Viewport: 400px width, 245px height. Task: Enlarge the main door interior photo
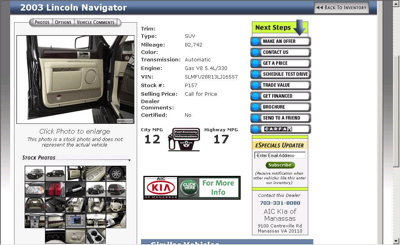(x=75, y=79)
